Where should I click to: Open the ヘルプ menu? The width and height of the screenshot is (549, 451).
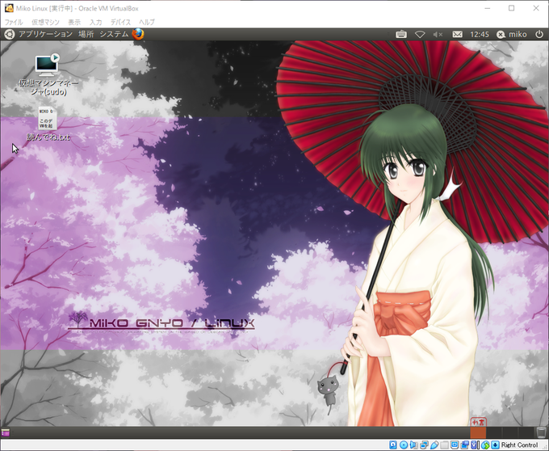[147, 22]
